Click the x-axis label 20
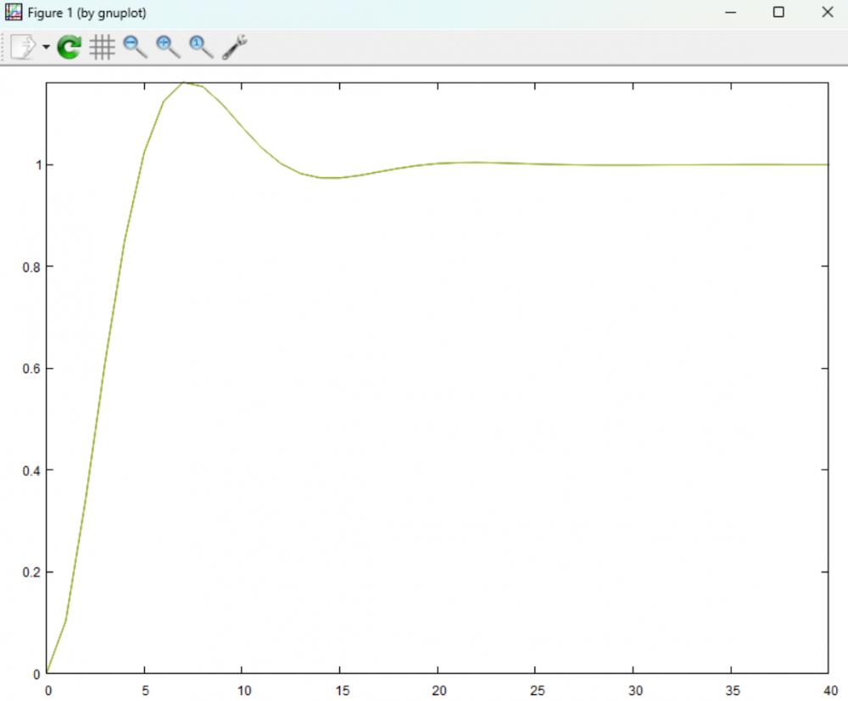848x701 pixels. point(438,691)
